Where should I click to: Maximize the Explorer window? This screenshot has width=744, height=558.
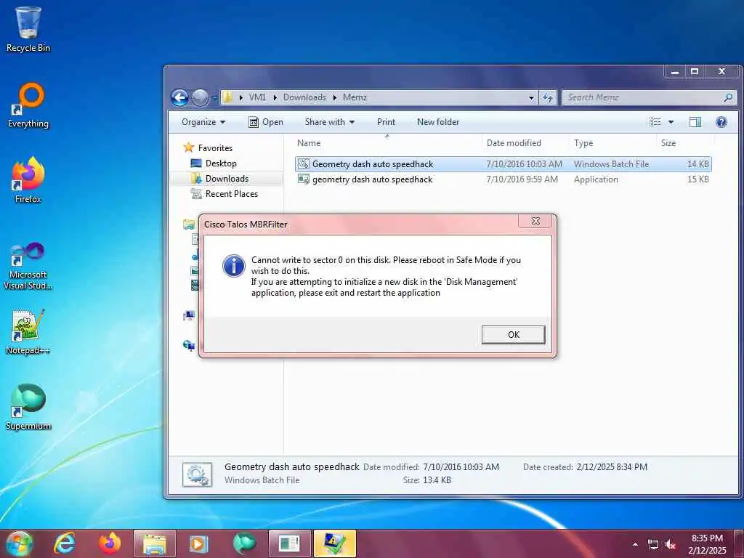[x=695, y=72]
